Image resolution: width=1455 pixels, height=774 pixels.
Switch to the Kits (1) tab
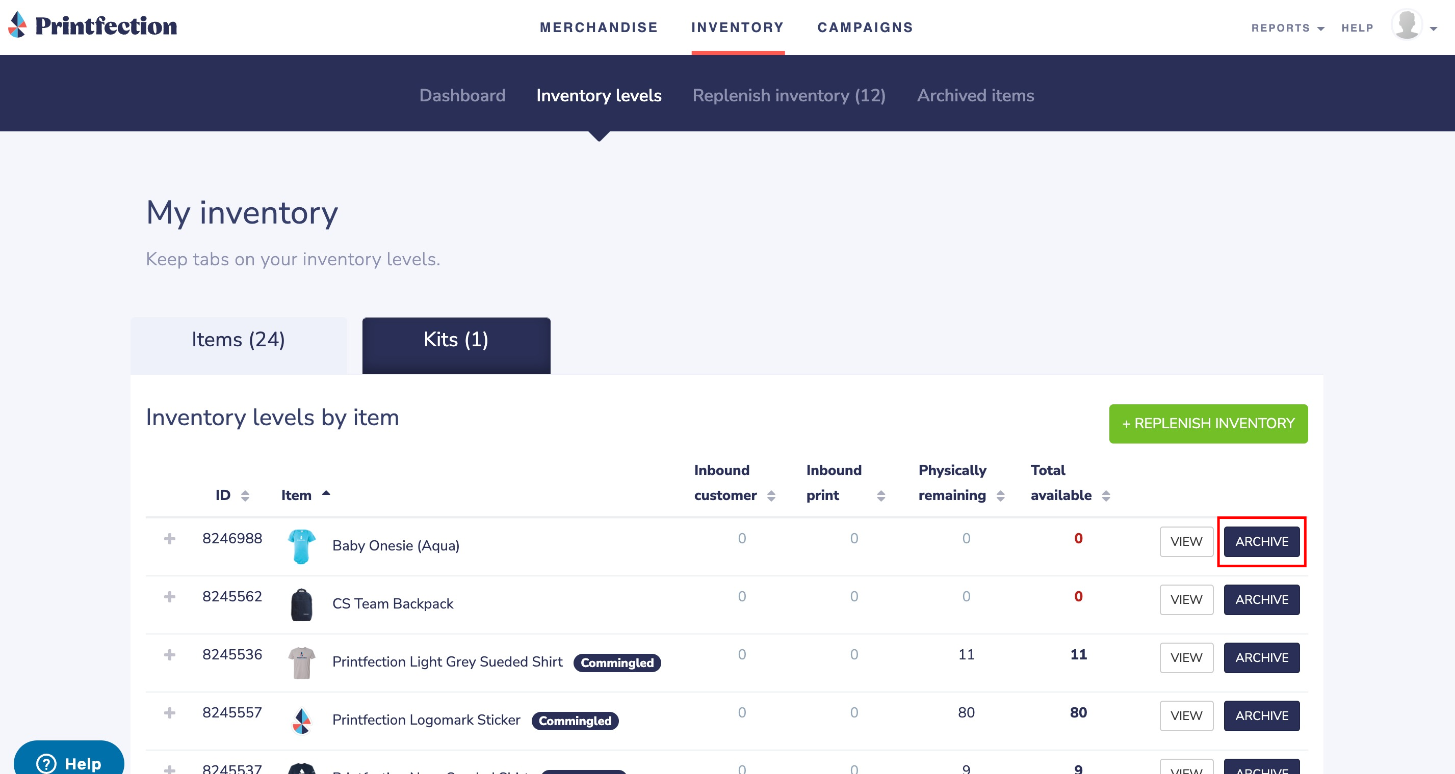pos(456,340)
